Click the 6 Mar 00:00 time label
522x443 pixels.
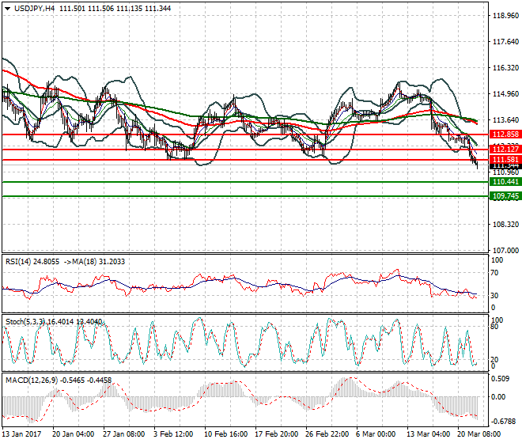tap(376, 434)
